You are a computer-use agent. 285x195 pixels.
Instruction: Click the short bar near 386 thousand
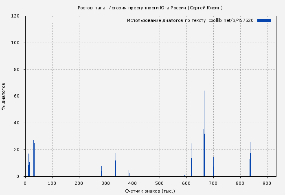coord(129,173)
